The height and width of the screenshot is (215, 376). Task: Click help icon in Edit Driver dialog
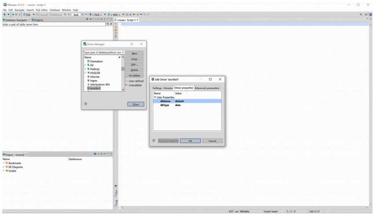point(154,141)
